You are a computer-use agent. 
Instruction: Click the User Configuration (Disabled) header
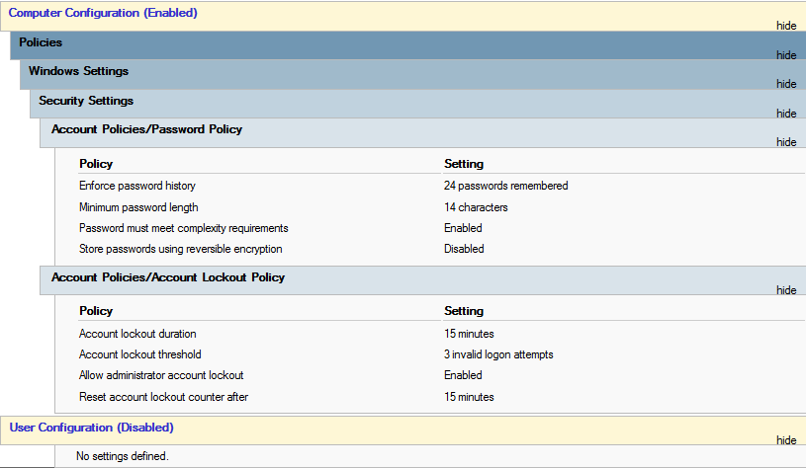[x=92, y=428]
